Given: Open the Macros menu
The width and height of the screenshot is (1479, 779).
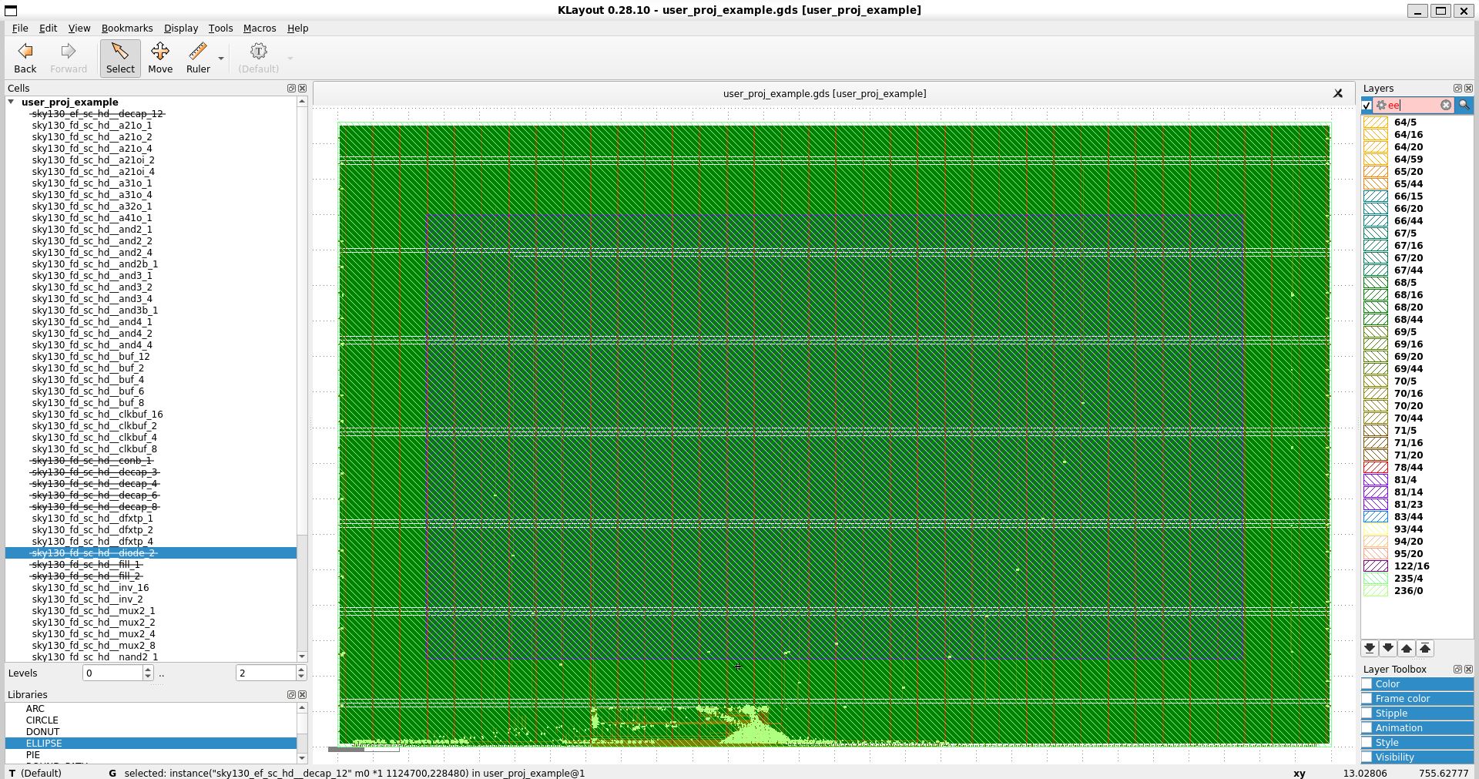Looking at the screenshot, I should (x=260, y=29).
